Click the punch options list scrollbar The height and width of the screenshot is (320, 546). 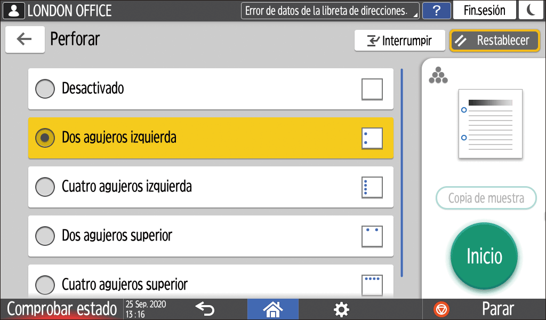point(402,172)
